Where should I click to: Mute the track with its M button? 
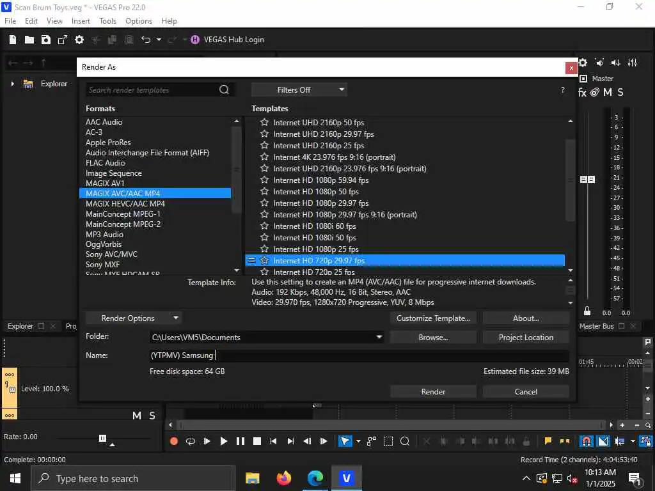point(137,416)
